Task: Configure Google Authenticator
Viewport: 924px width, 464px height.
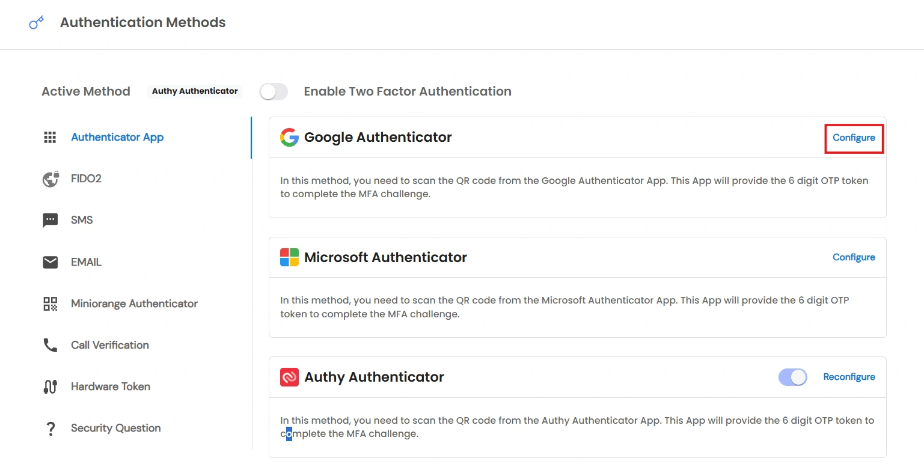Action: (854, 138)
